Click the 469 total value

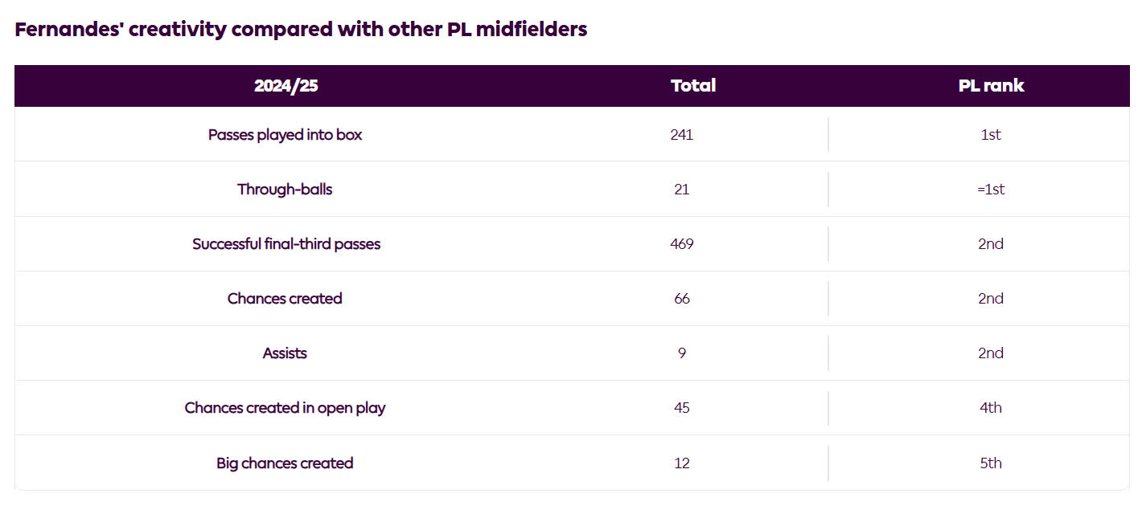681,244
